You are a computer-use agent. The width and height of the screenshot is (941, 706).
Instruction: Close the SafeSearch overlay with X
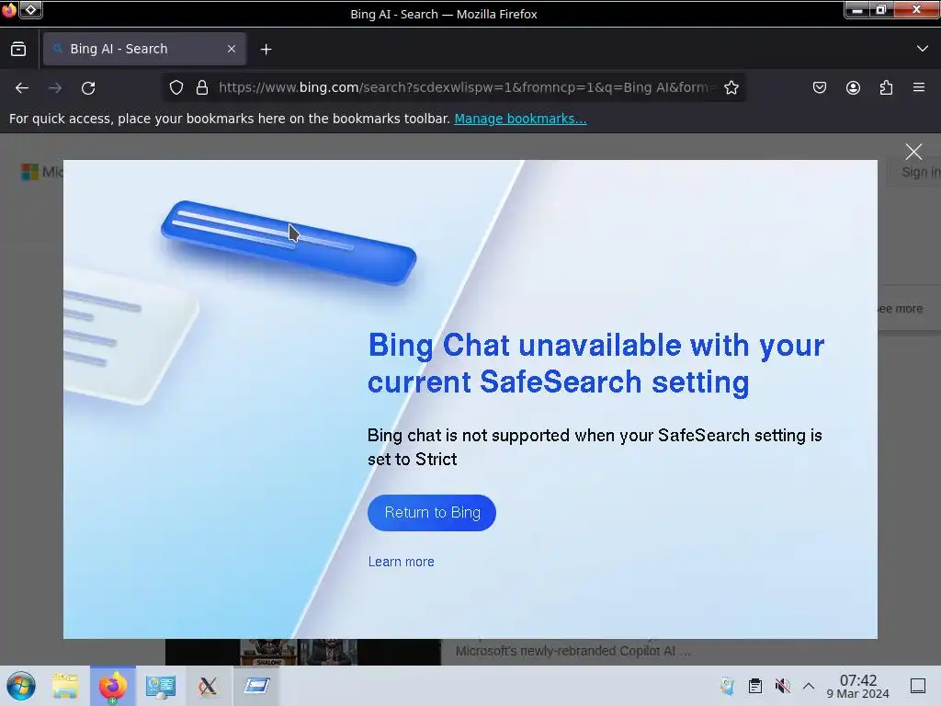click(913, 152)
